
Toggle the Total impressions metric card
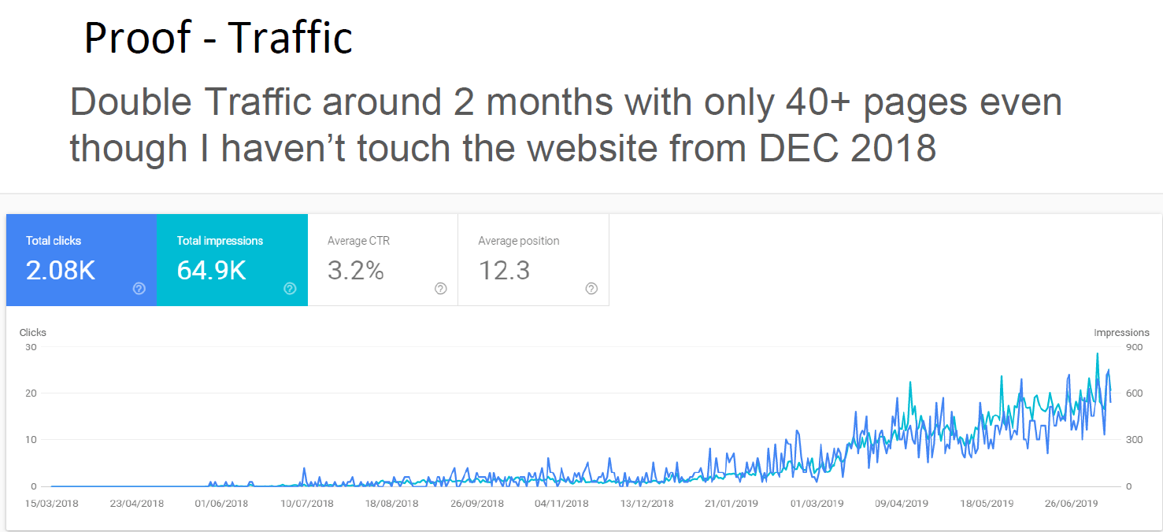(232, 260)
